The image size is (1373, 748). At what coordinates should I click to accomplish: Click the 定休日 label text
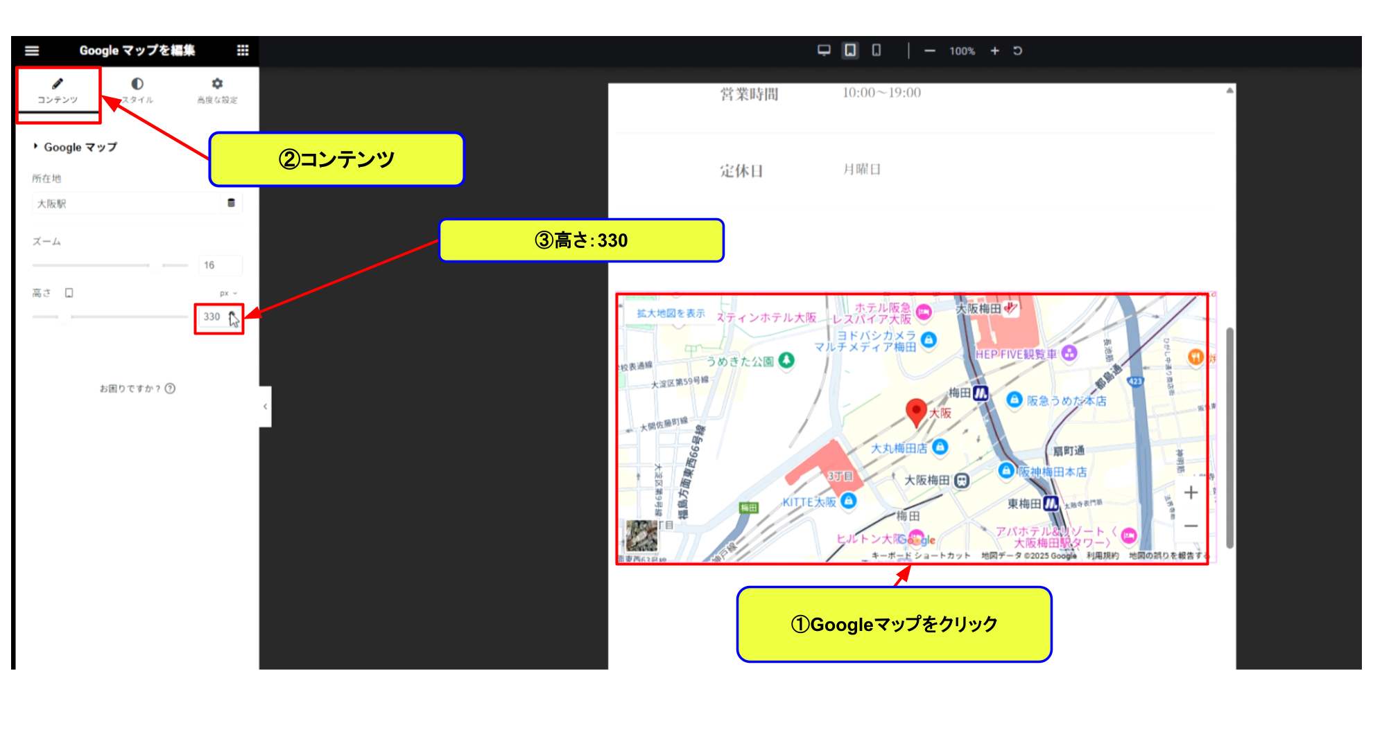click(x=741, y=171)
